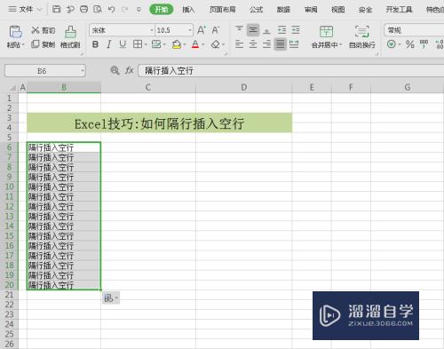Toggle underline formatting
Image resolution: width=444 pixels, height=349 pixels.
123,44
